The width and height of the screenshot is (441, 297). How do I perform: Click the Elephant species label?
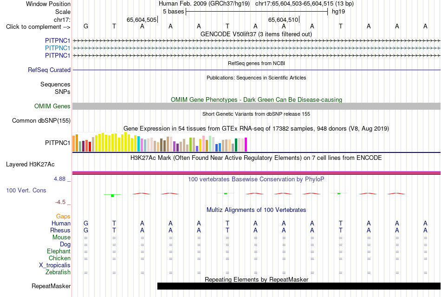[x=58, y=251]
